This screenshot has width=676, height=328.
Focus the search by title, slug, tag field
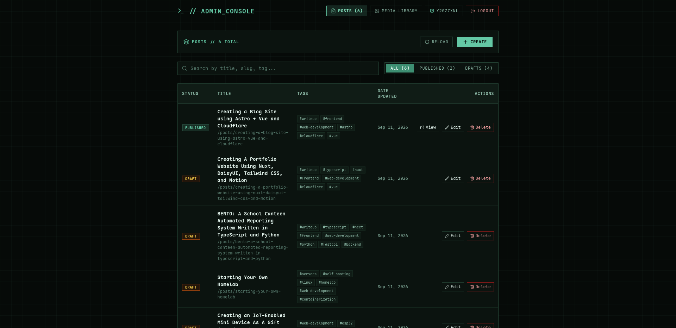[x=278, y=68]
